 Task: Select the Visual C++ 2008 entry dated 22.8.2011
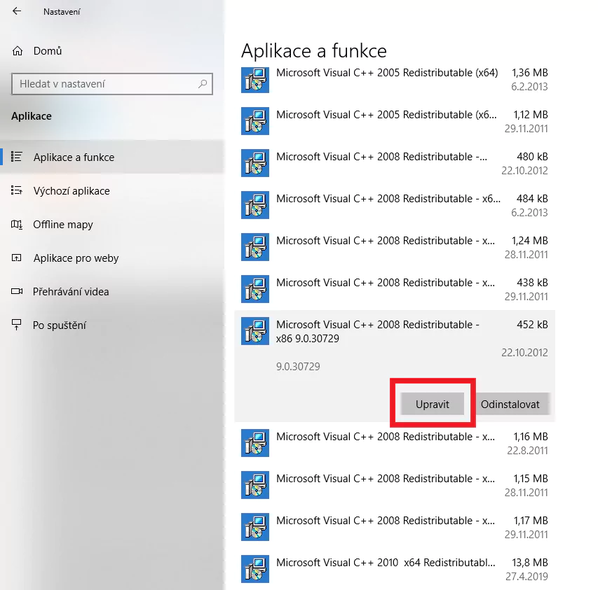pyautogui.click(x=395, y=443)
